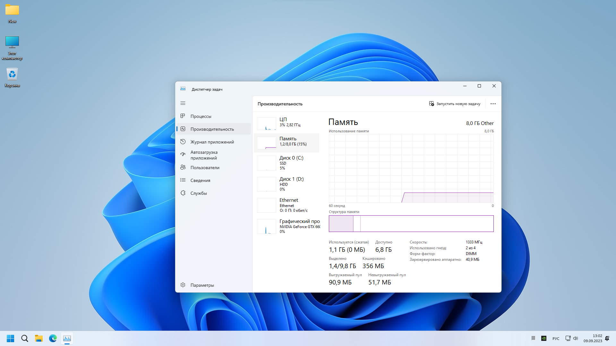Select Disk 0 (C:) SSD entry
616x346 pixels.
pyautogui.click(x=287, y=163)
